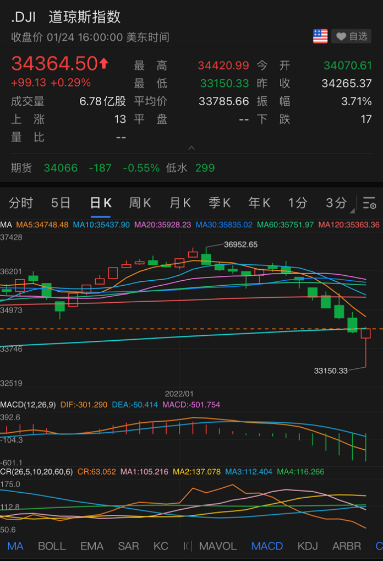383x561 pixels.
Task: Tap the change value +99.13 +0.29%
Action: [51, 83]
